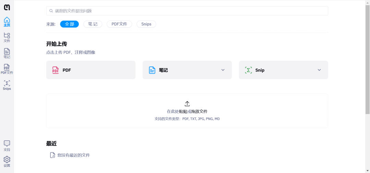370x173 pixels.
Task: Click the vertical scrollbar on the right
Action: click(x=367, y=58)
